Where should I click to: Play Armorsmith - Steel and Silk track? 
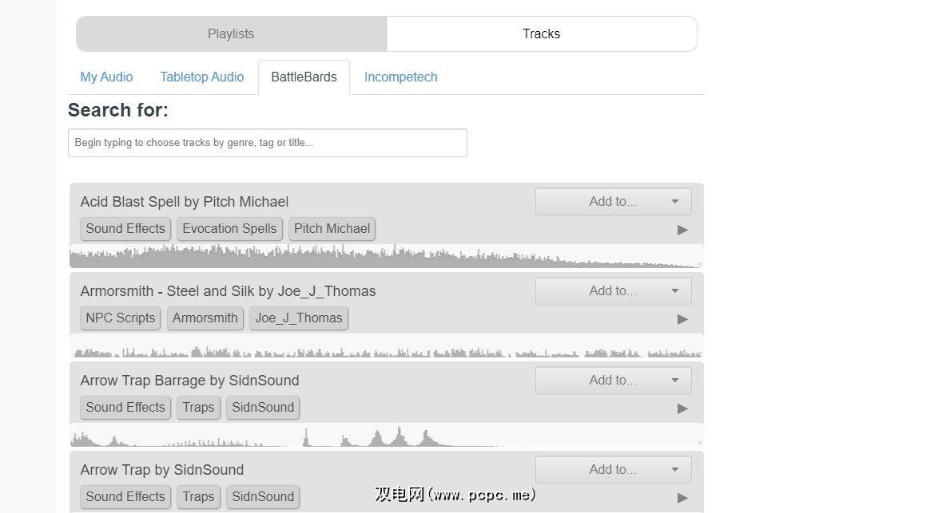(x=682, y=319)
